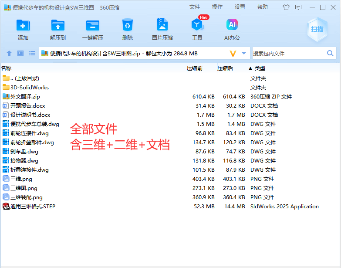Go up one directory with up arrow

point(9,53)
